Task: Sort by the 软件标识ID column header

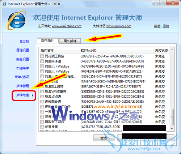Action: coord(116,50)
